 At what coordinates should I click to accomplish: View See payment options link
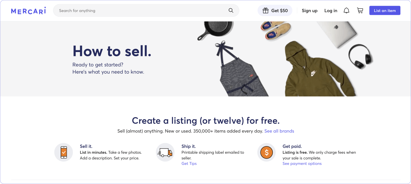302,163
